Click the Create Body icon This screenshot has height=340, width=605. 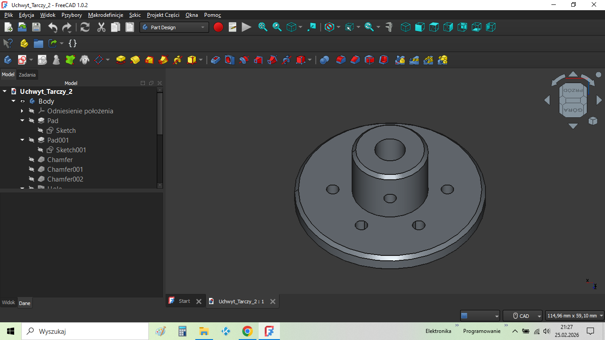(x=8, y=60)
